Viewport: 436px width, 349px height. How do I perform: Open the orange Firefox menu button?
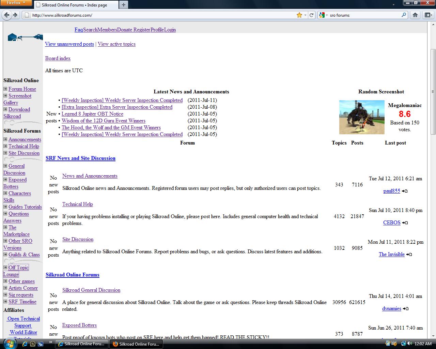(x=16, y=3)
